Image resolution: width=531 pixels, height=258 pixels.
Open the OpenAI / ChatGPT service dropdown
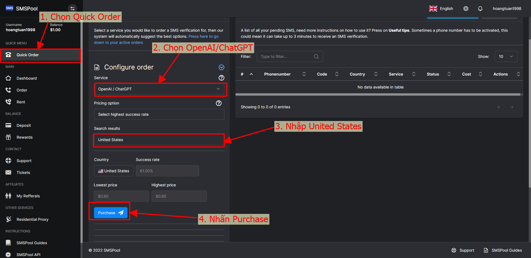[x=159, y=89]
